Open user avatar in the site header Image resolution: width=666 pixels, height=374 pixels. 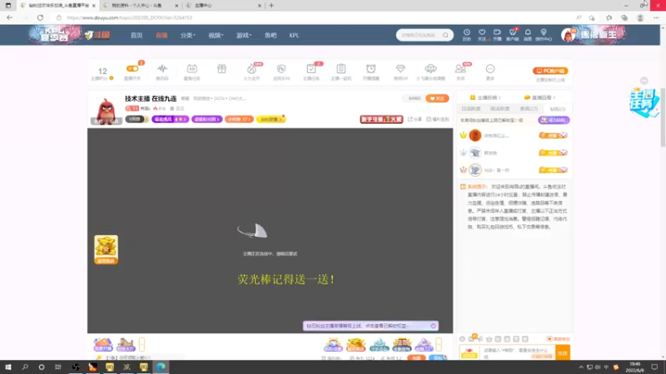coord(568,35)
